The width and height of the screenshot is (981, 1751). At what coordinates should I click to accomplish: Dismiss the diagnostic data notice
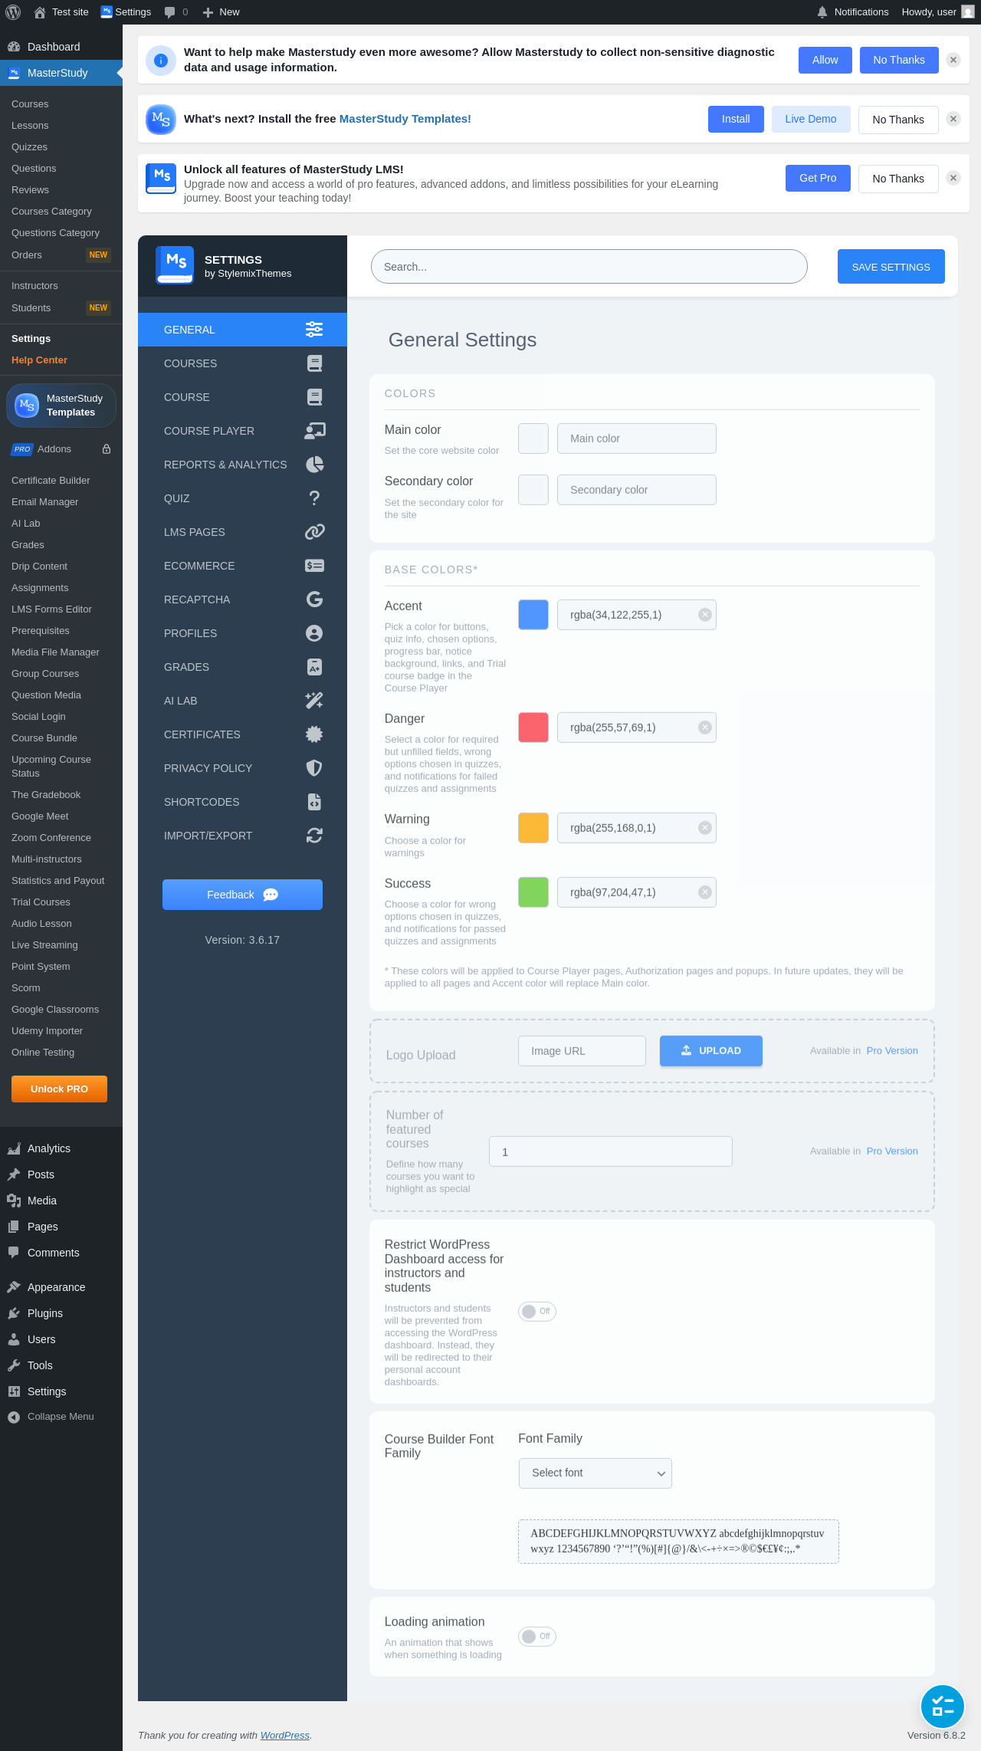click(x=953, y=60)
